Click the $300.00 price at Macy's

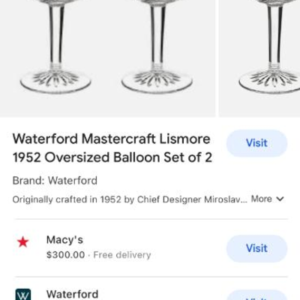pyautogui.click(x=66, y=255)
